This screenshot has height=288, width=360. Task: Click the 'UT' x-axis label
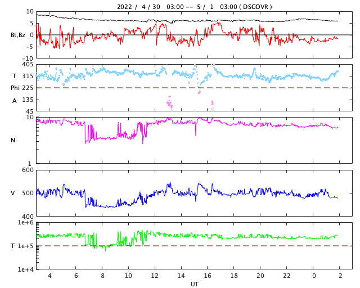coord(194,284)
